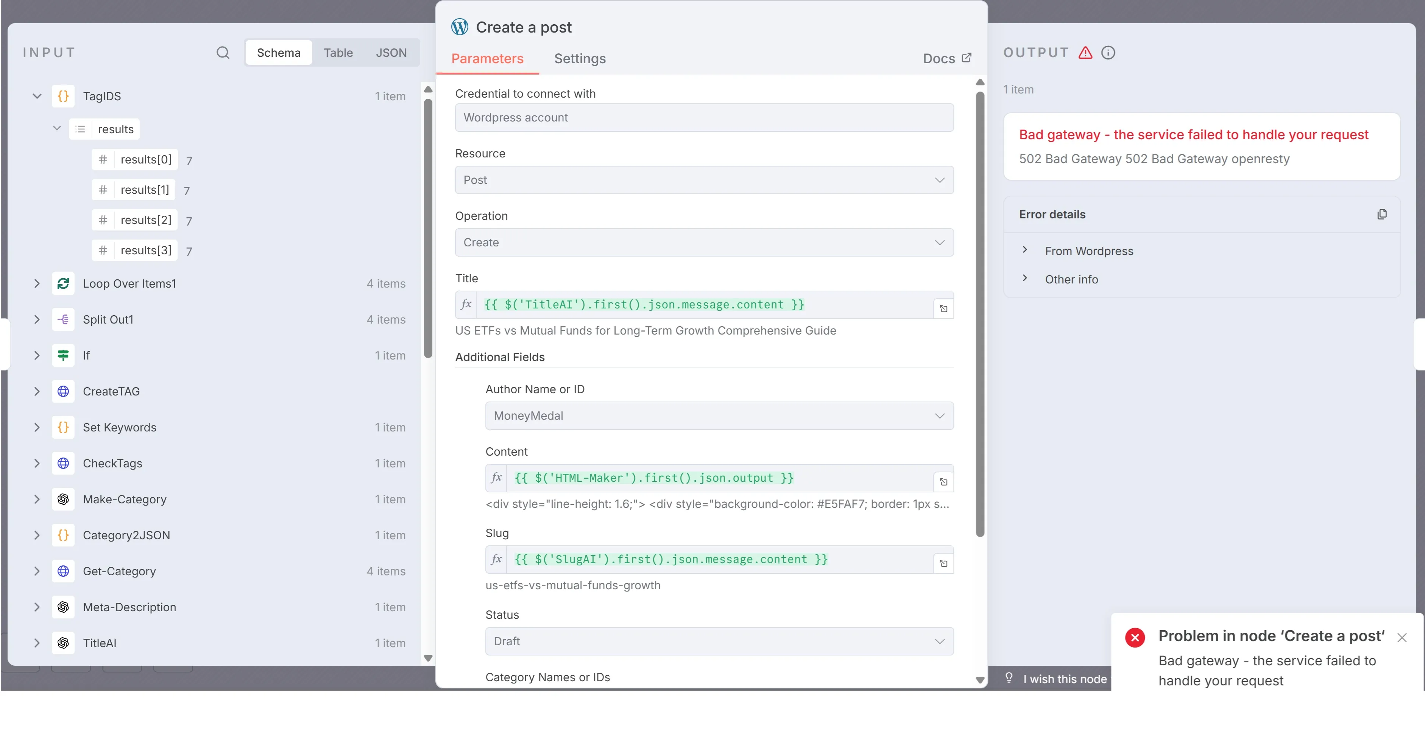Select the Parameters tab
1425x755 pixels.
click(x=487, y=59)
